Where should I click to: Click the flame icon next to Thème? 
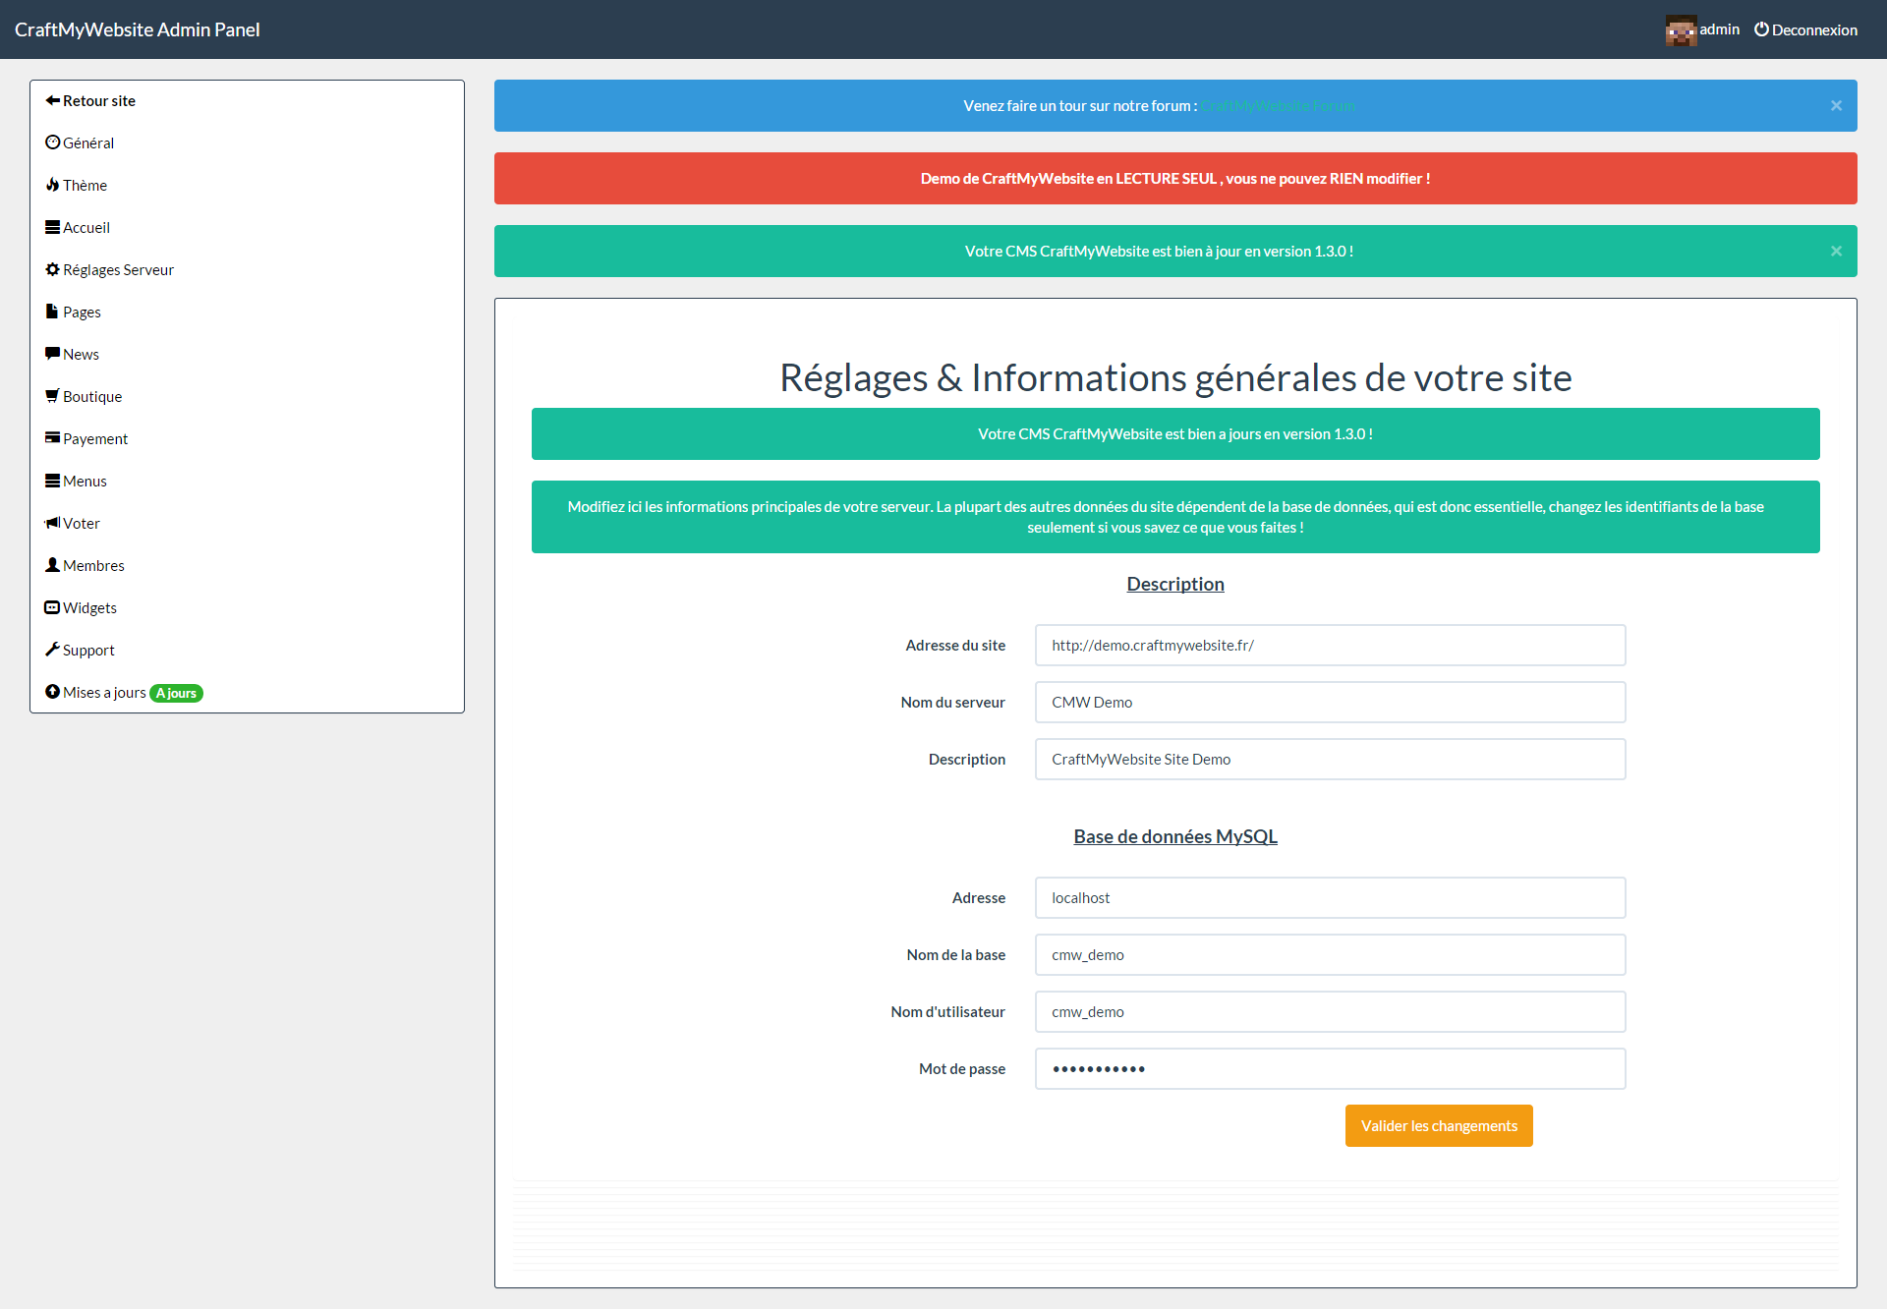coord(53,185)
